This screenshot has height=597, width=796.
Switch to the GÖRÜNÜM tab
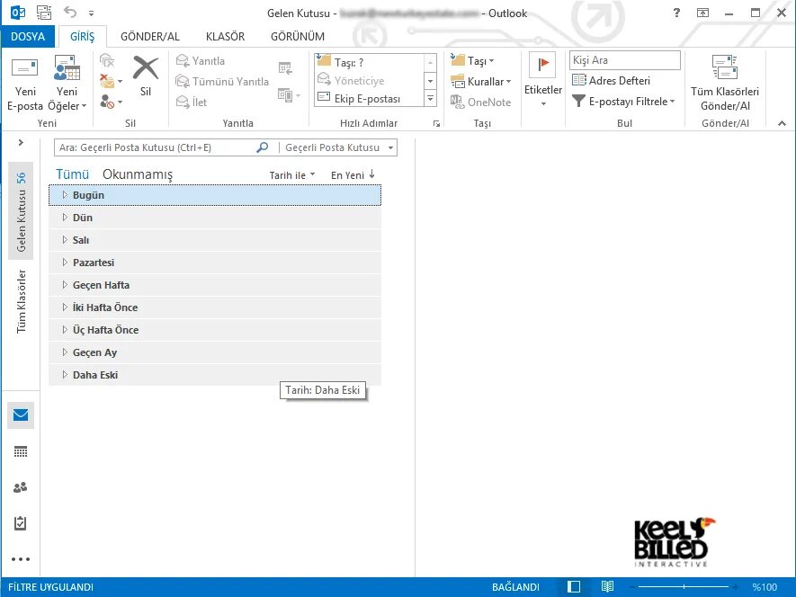pos(298,37)
